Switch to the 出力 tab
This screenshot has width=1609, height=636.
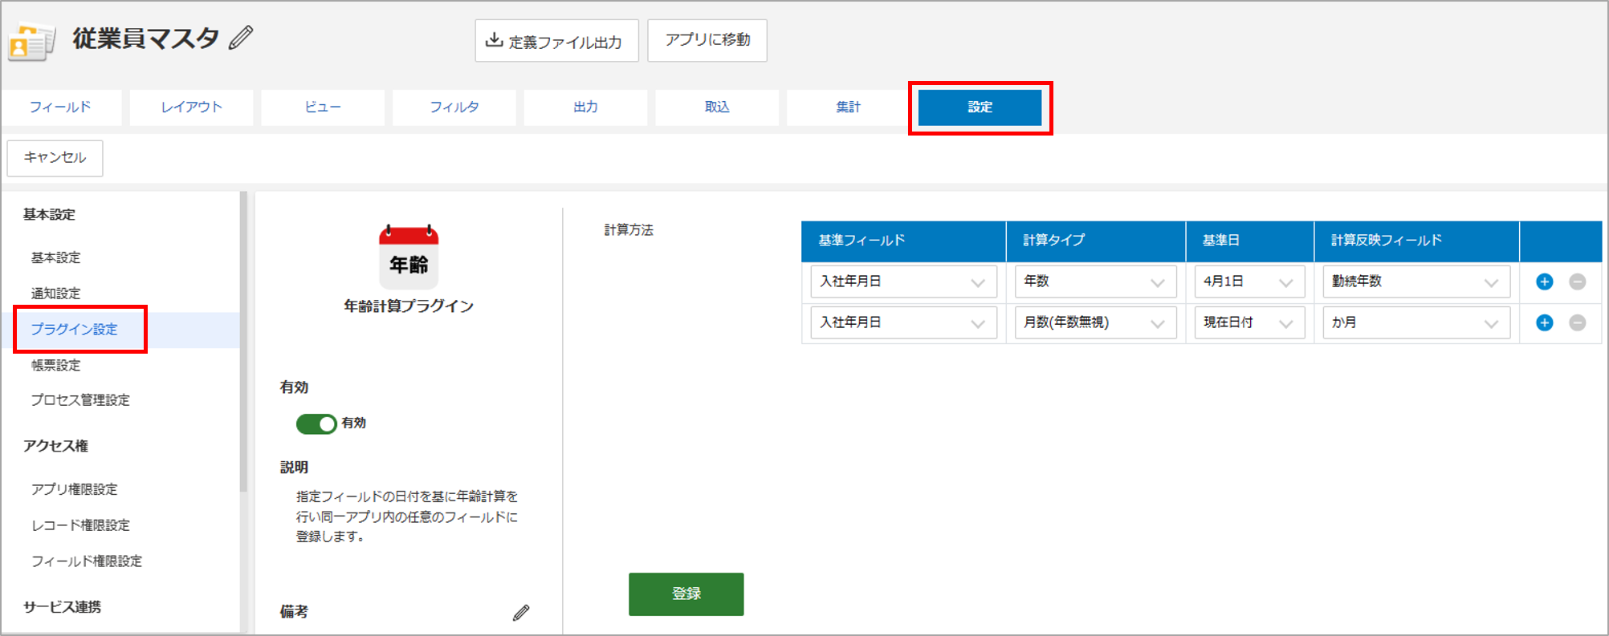pyautogui.click(x=585, y=107)
